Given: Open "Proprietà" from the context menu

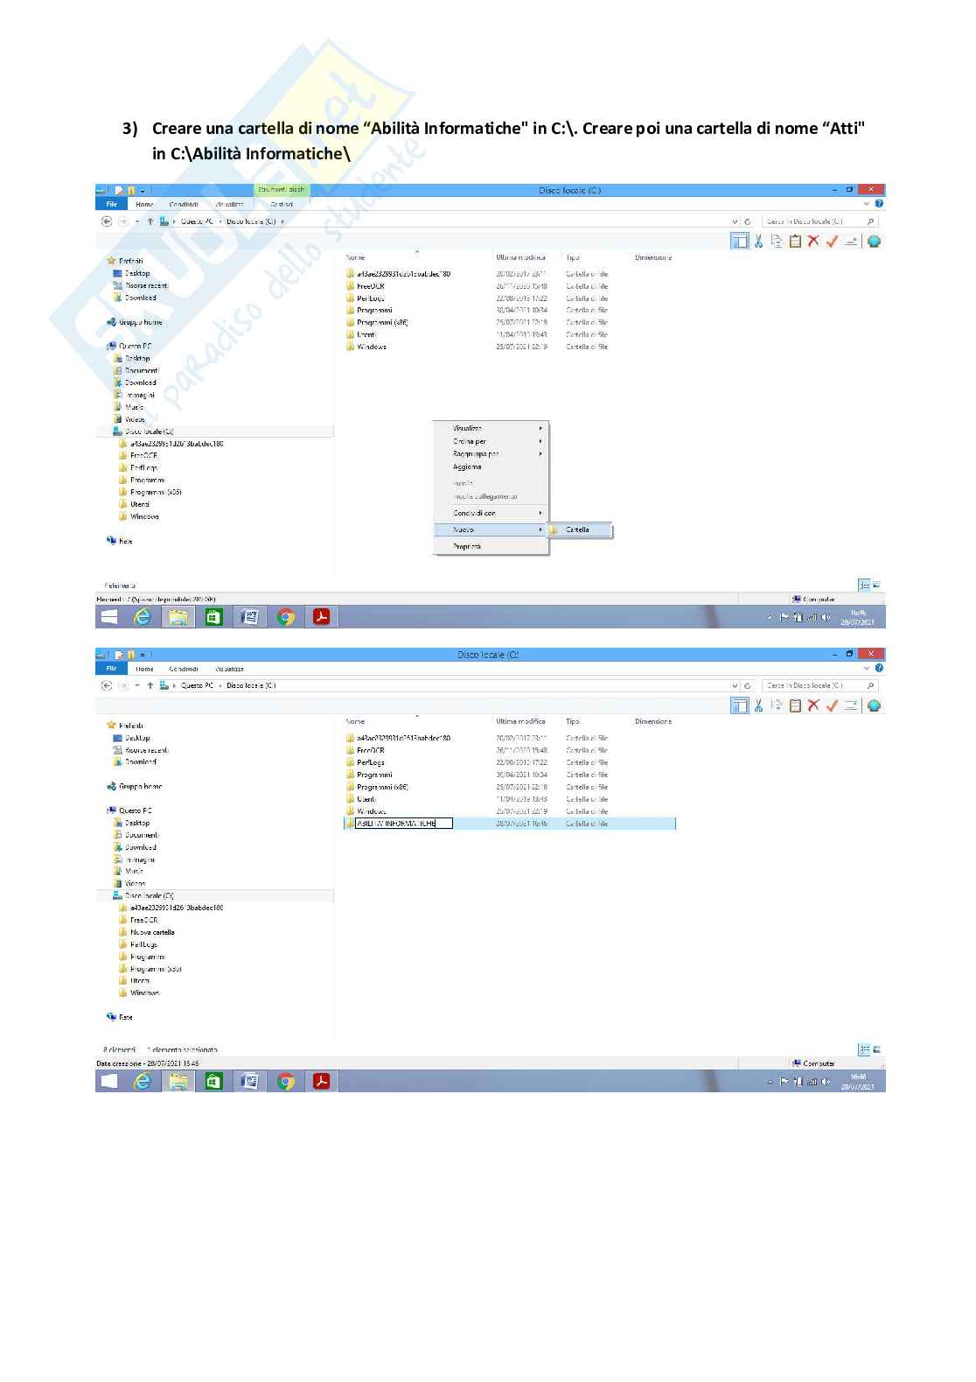Looking at the screenshot, I should click(467, 547).
